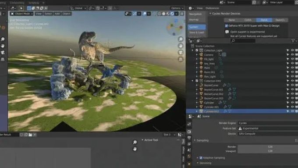Open the Save & Load preferences section
The image size is (298, 168).
point(197,32)
